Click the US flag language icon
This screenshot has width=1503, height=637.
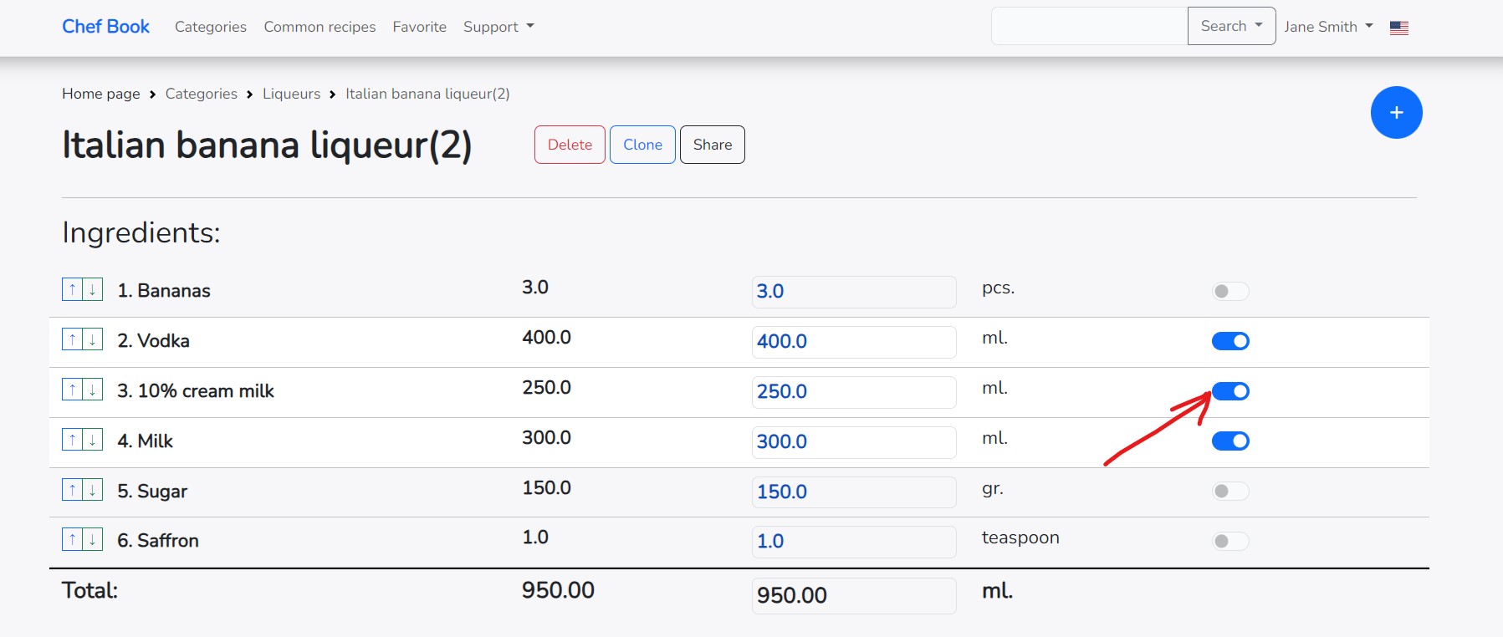pyautogui.click(x=1398, y=28)
